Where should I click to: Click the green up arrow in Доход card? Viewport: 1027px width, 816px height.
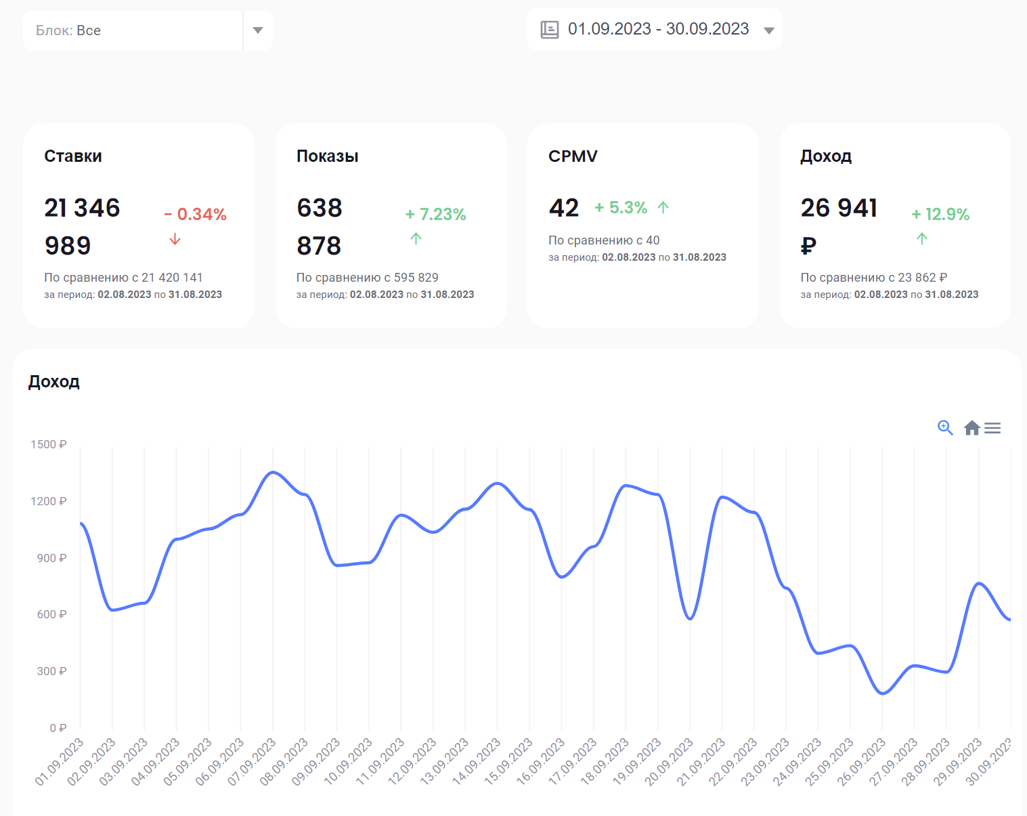pyautogui.click(x=921, y=238)
